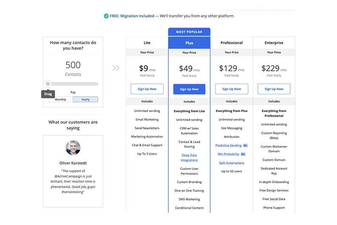Open the Split Automations link
The width and height of the screenshot is (337, 225).
tap(232, 163)
